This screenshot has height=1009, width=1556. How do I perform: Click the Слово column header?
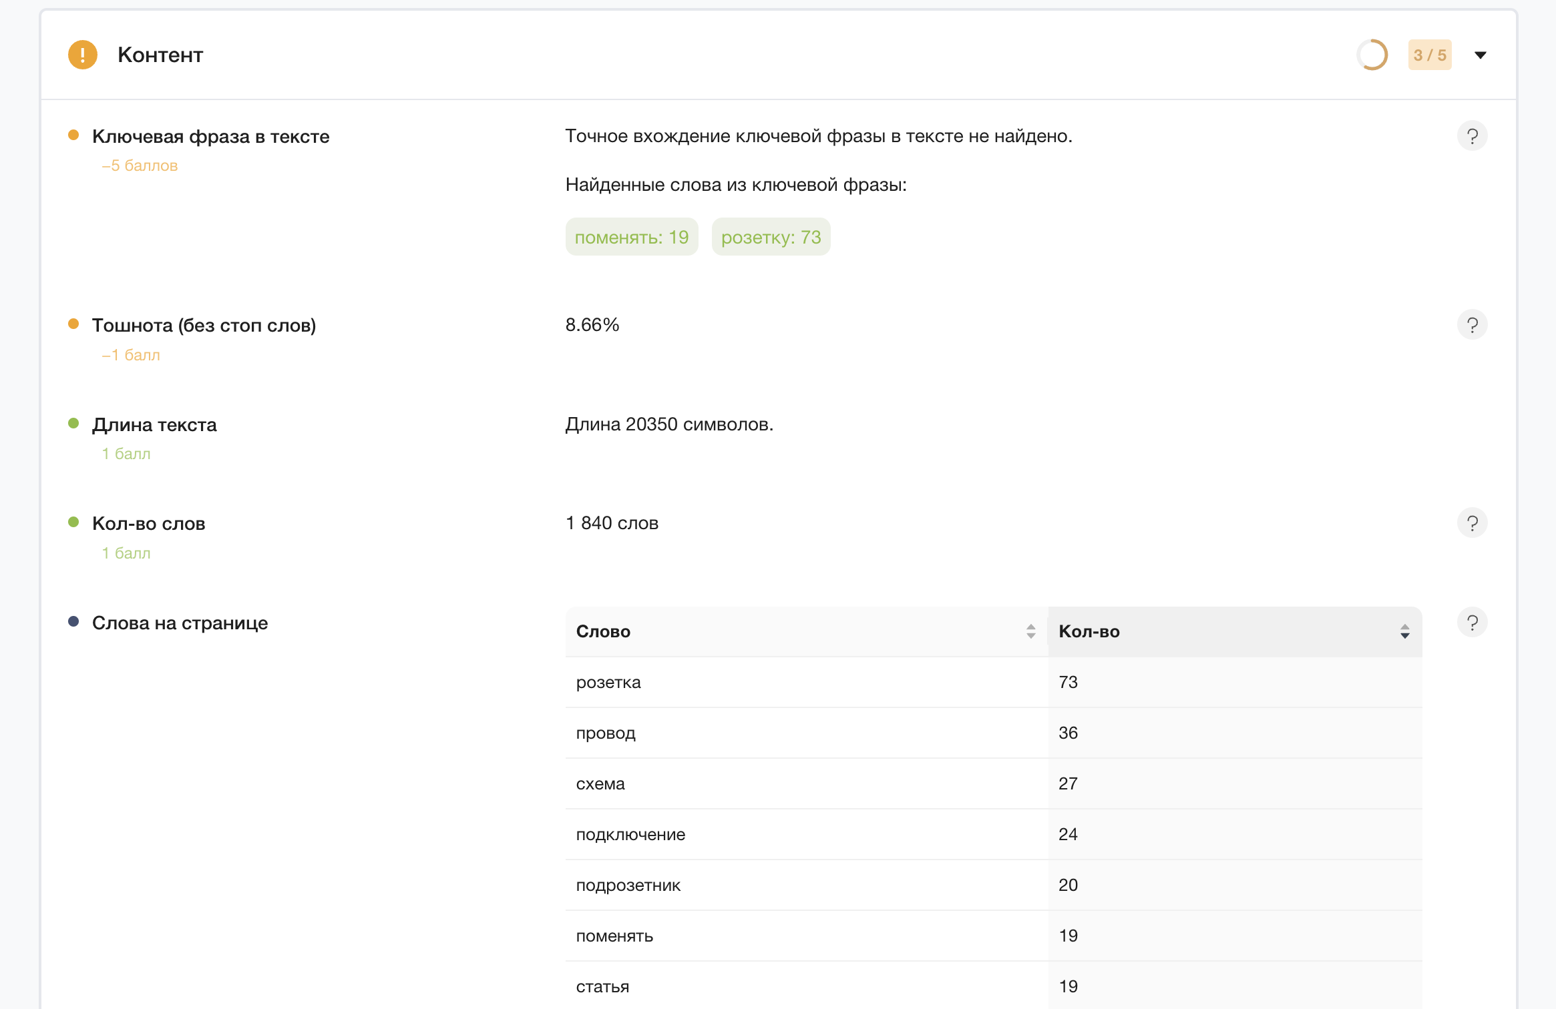click(603, 631)
